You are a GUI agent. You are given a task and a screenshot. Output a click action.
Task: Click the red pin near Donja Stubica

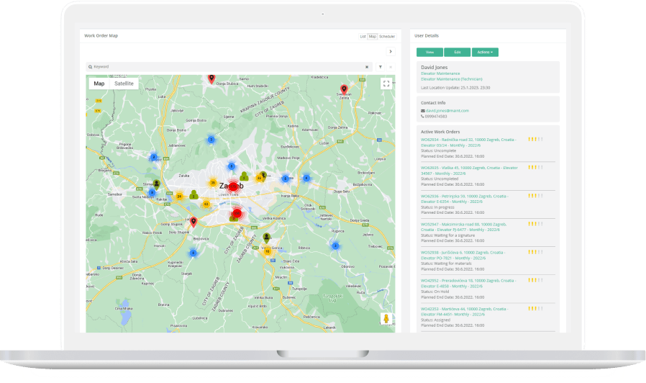(x=211, y=78)
